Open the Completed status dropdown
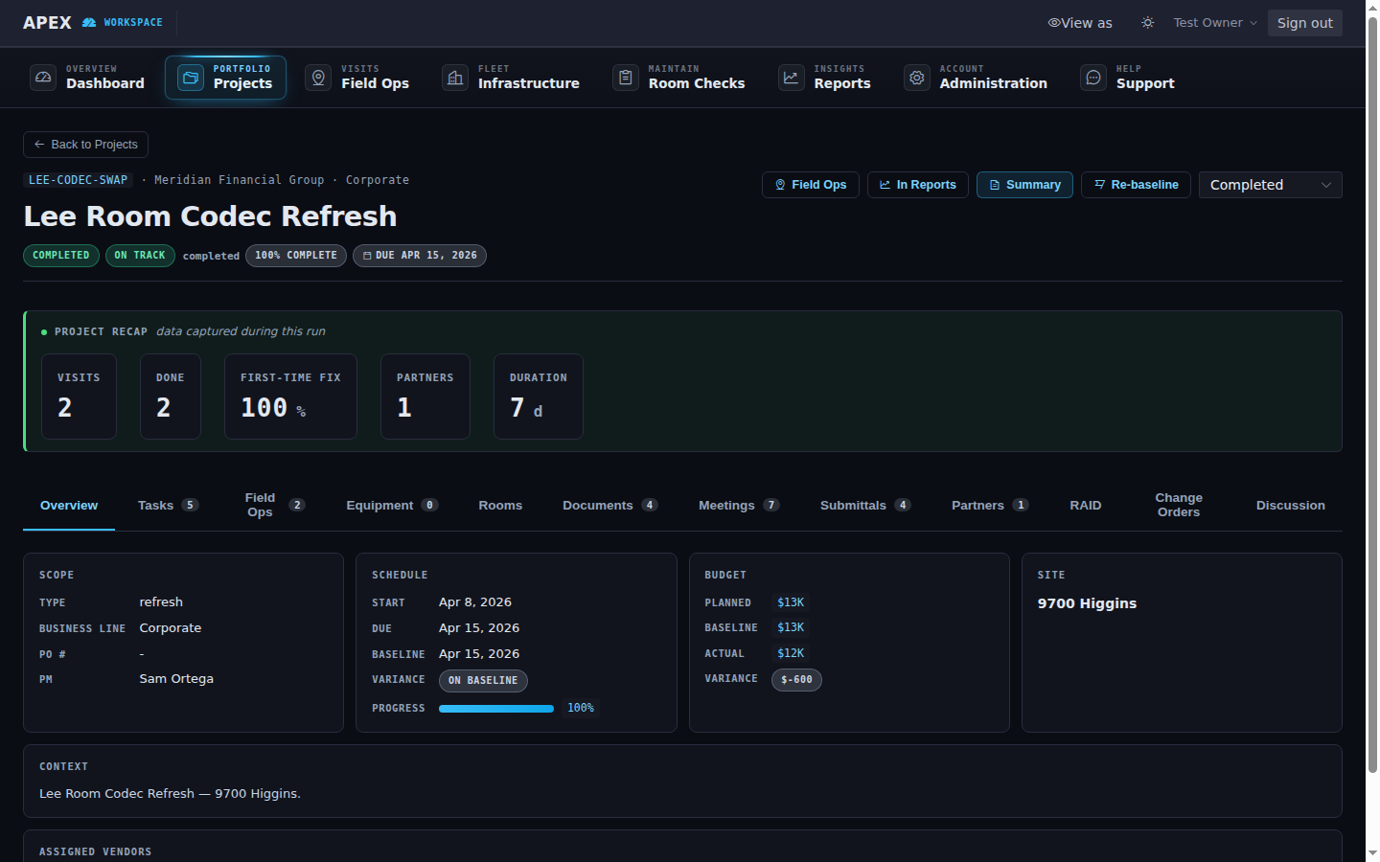This screenshot has height=862, width=1380. pyautogui.click(x=1270, y=185)
